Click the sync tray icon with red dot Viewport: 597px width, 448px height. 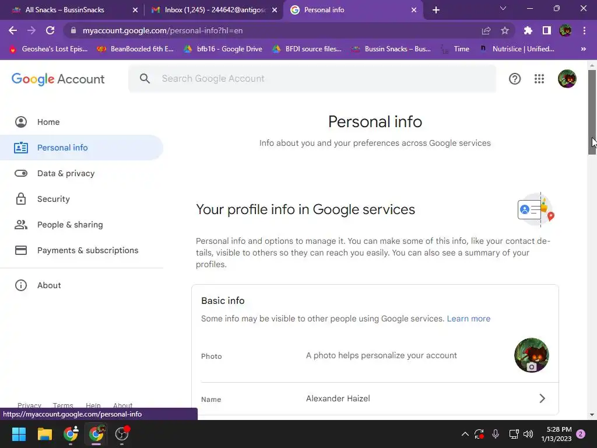[479, 434]
